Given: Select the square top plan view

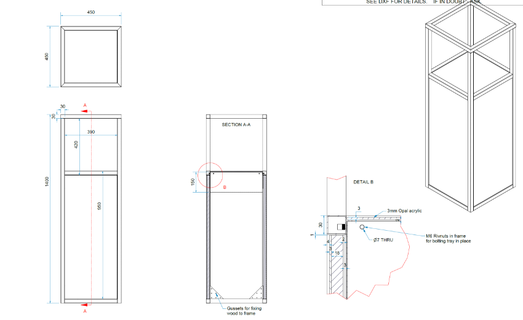Looking at the screenshot, I should (x=90, y=56).
